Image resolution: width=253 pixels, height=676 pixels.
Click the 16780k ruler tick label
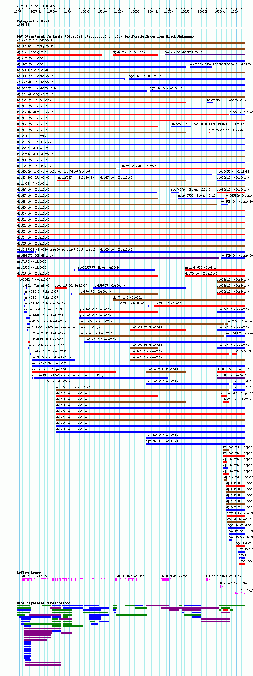[x=52, y=11]
